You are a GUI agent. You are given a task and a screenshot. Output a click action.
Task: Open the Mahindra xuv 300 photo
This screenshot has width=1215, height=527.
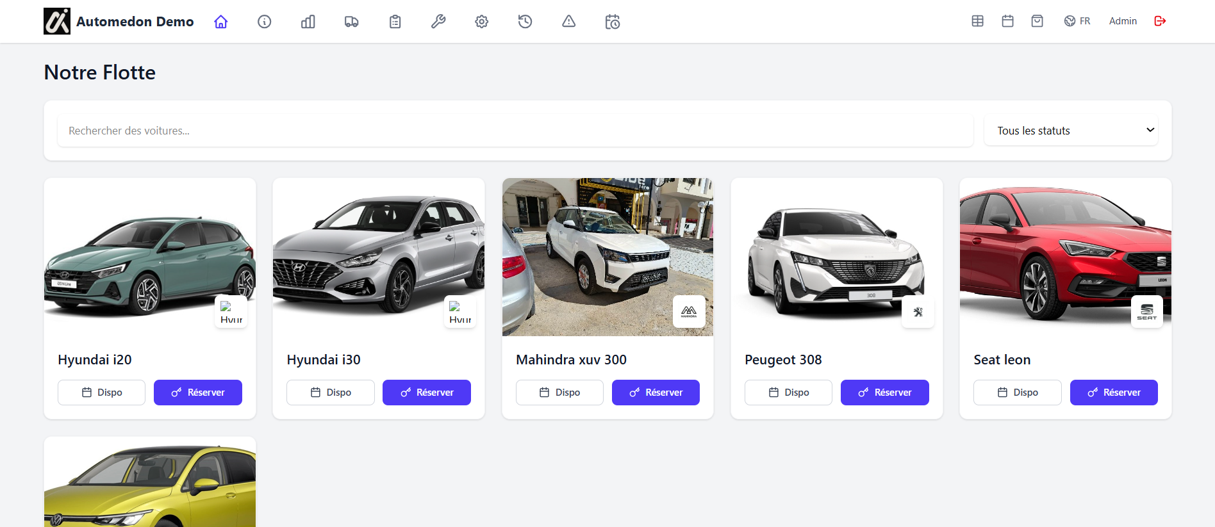[x=607, y=257]
